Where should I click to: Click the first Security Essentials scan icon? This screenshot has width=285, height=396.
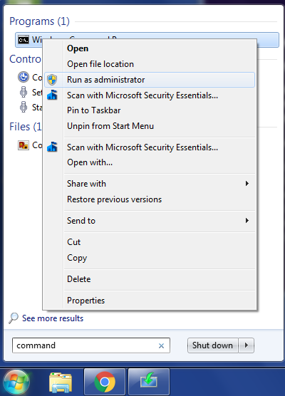click(52, 95)
